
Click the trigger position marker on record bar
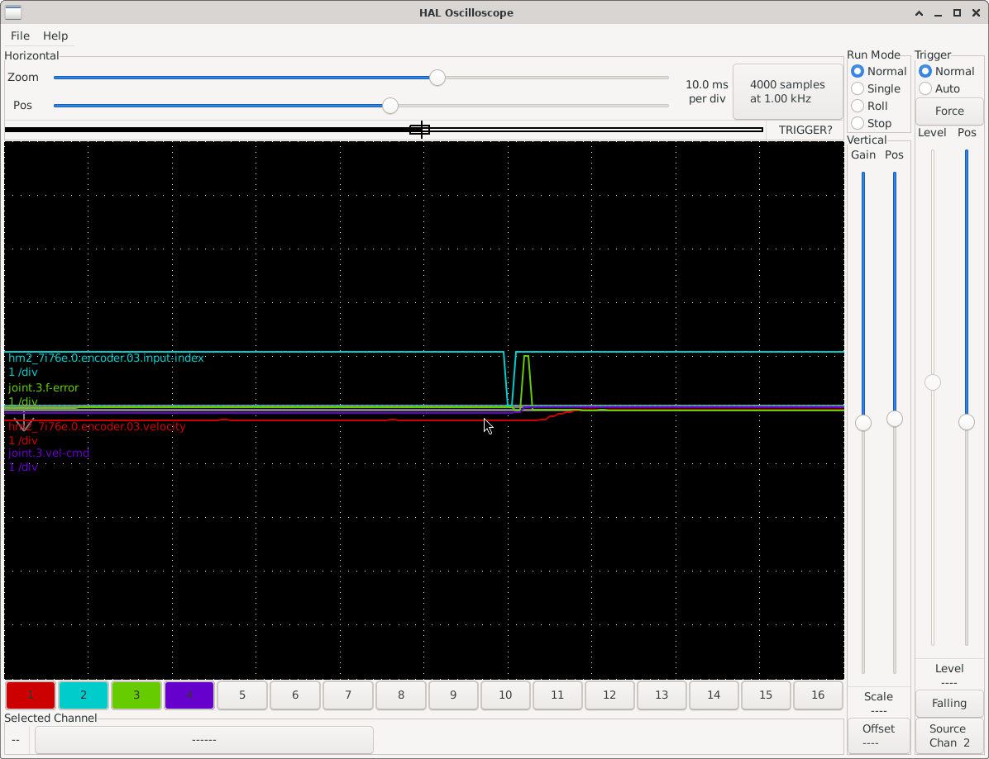point(420,130)
